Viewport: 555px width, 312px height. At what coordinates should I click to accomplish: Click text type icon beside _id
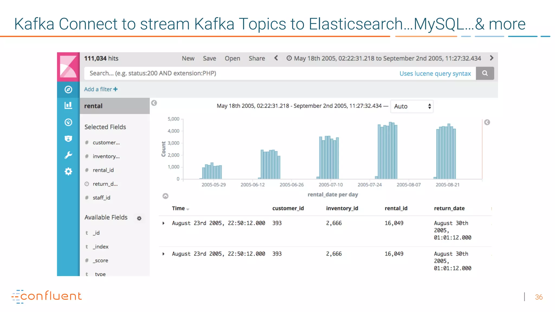87,233
